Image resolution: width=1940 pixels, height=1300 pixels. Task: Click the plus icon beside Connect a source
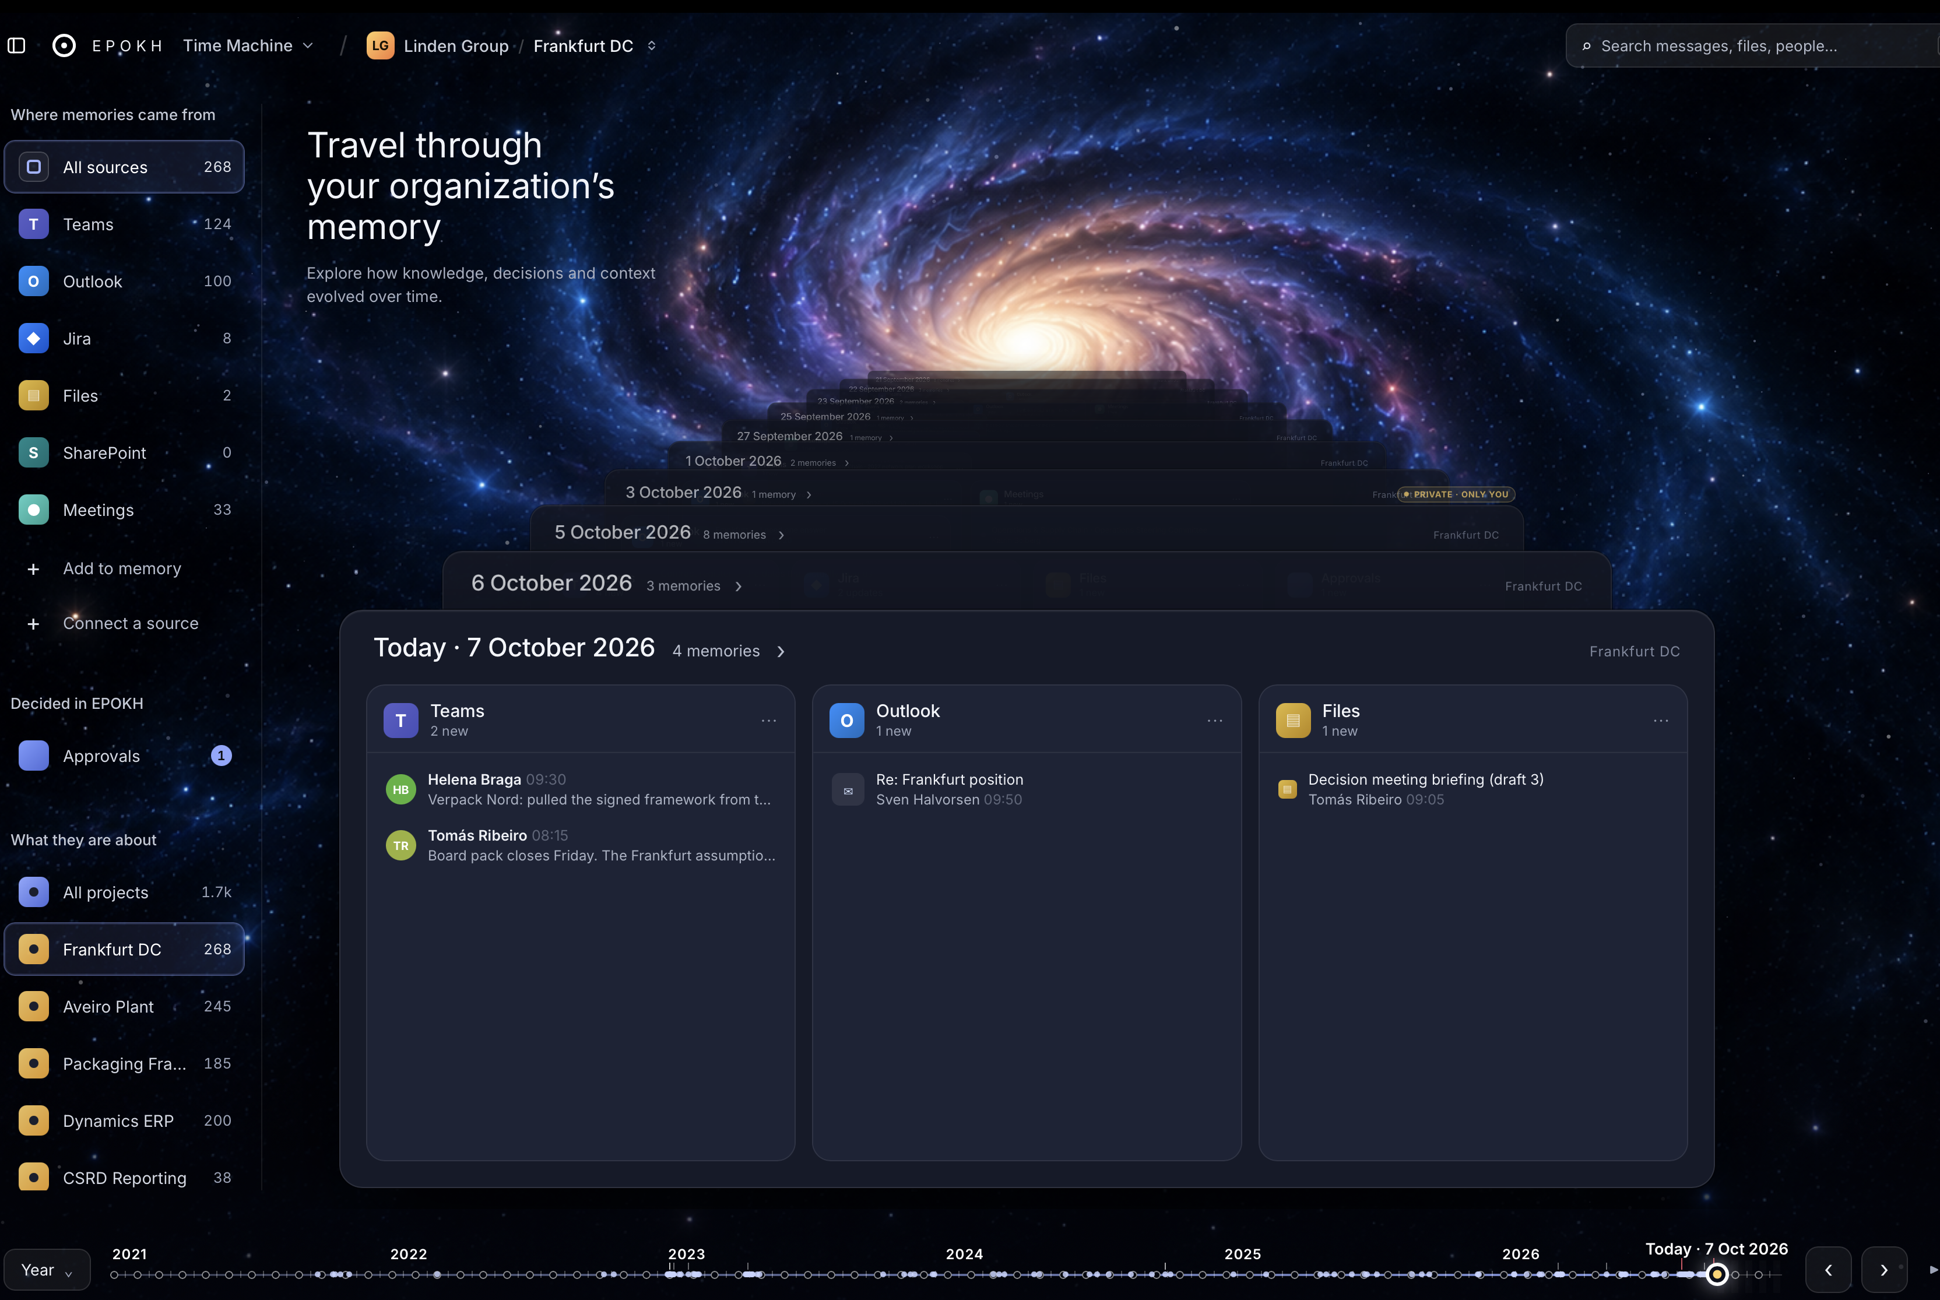coord(33,623)
